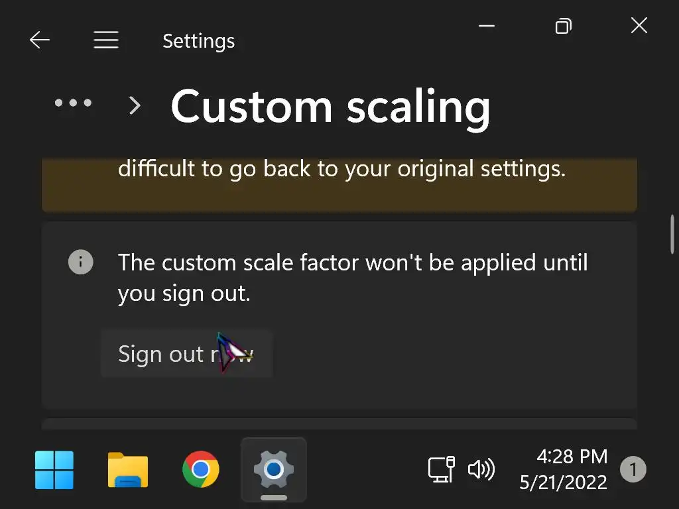
Task: Click the Custom scaling page heading
Action: click(x=330, y=106)
